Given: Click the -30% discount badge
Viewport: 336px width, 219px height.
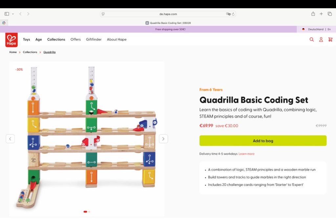Looking at the screenshot, I should tap(19, 70).
